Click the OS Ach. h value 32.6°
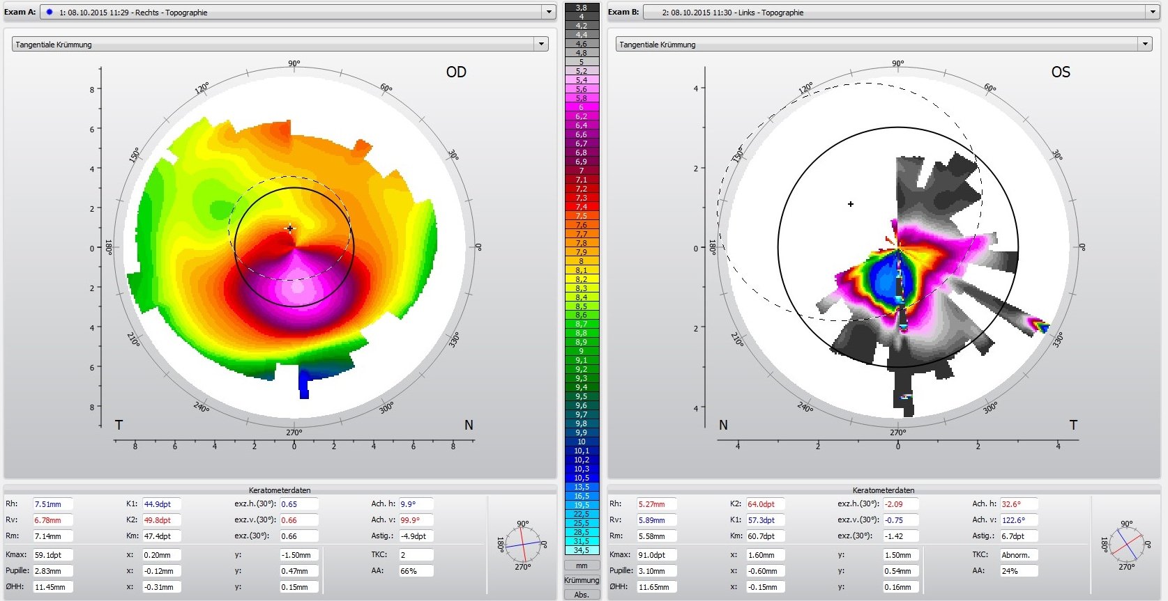Image resolution: width=1168 pixels, height=601 pixels. (x=1019, y=504)
